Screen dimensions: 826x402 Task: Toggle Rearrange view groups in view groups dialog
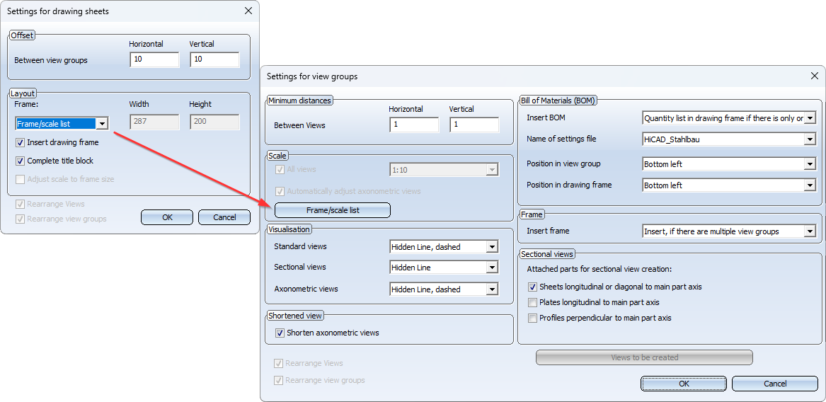[278, 380]
